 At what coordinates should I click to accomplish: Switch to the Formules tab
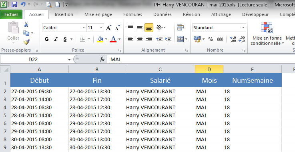[x=132, y=14]
